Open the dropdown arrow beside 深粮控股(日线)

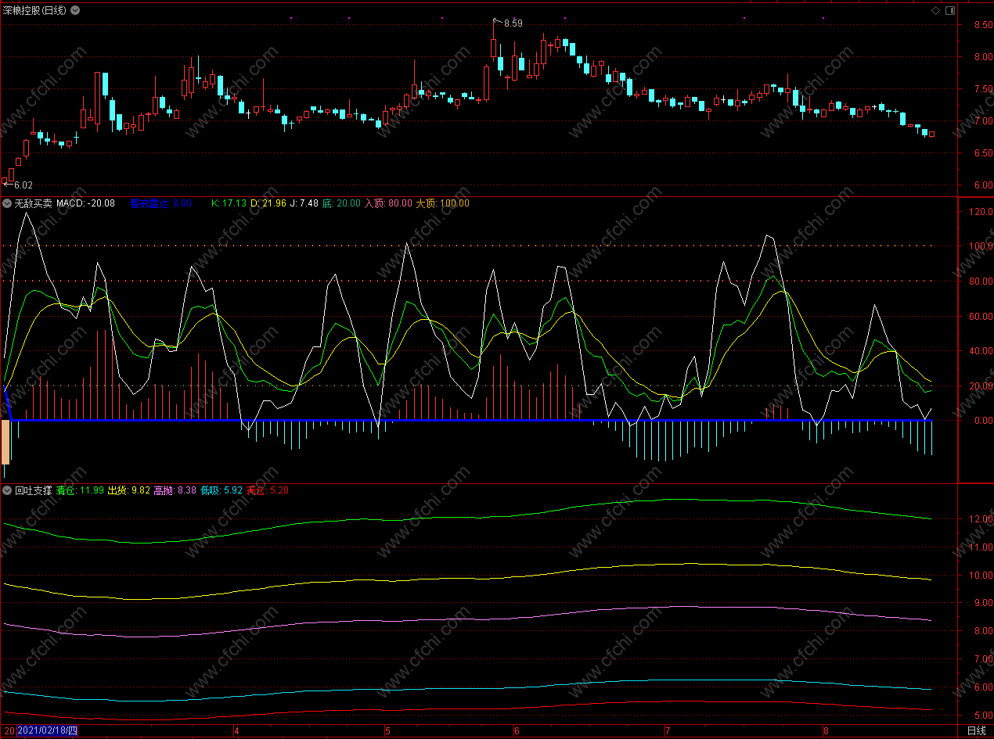[75, 10]
